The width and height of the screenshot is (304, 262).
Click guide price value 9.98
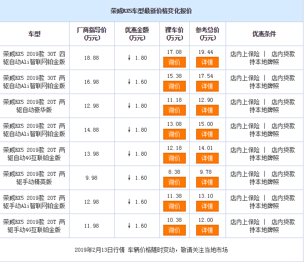(x=92, y=178)
